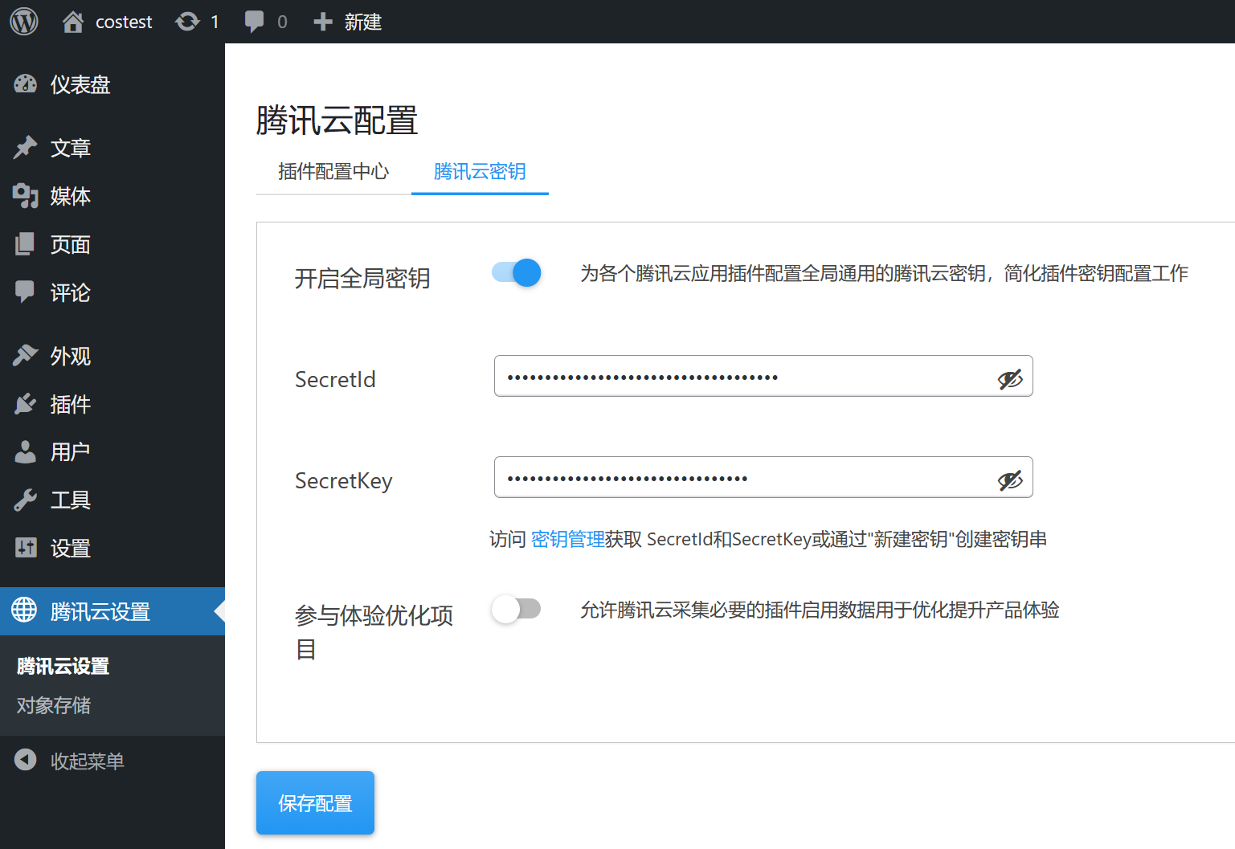Switch to the 插件配置中心 tab
Image resolution: width=1235 pixels, height=849 pixels.
(333, 172)
